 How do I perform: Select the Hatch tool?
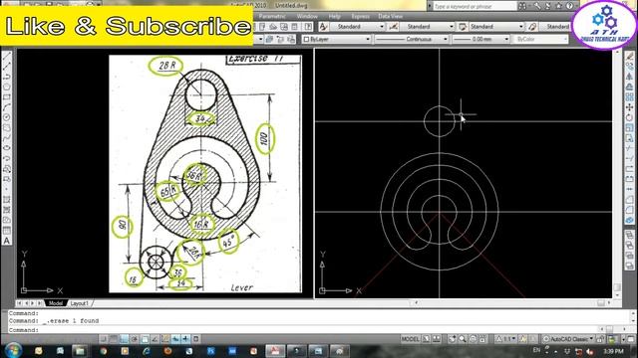tap(7, 199)
